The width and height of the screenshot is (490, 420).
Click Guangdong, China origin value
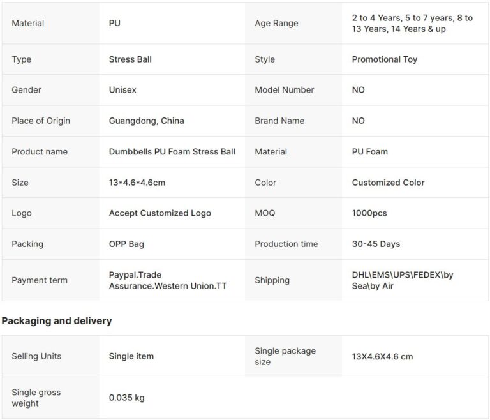(x=146, y=121)
